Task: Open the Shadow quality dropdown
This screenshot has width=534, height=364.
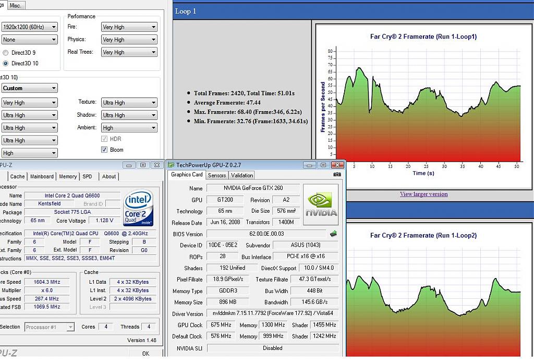Action: coord(129,115)
